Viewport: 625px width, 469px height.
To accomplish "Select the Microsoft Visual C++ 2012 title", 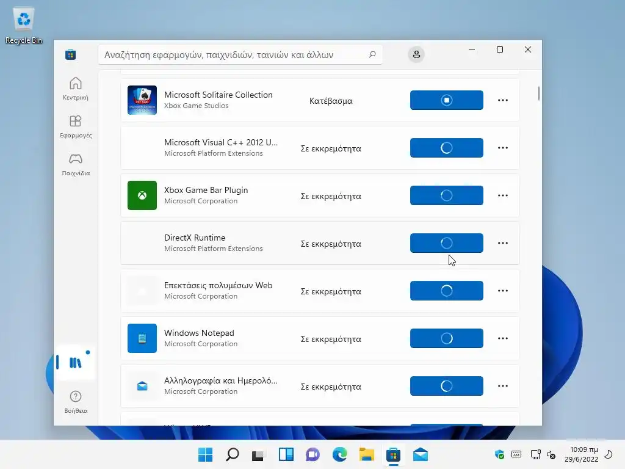I will [221, 142].
